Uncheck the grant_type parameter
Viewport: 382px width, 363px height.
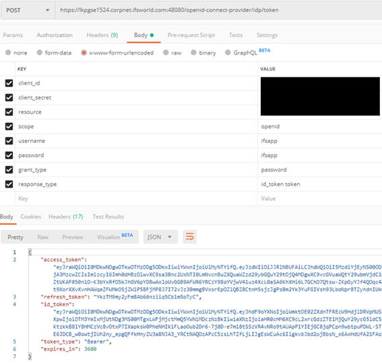click(x=9, y=169)
